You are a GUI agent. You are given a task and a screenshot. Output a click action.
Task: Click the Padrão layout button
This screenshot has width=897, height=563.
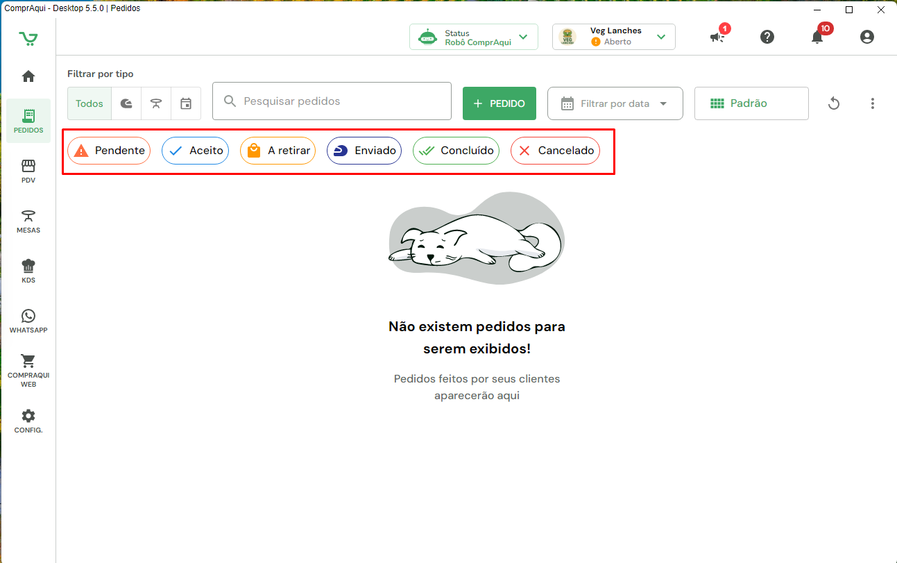[x=751, y=103]
